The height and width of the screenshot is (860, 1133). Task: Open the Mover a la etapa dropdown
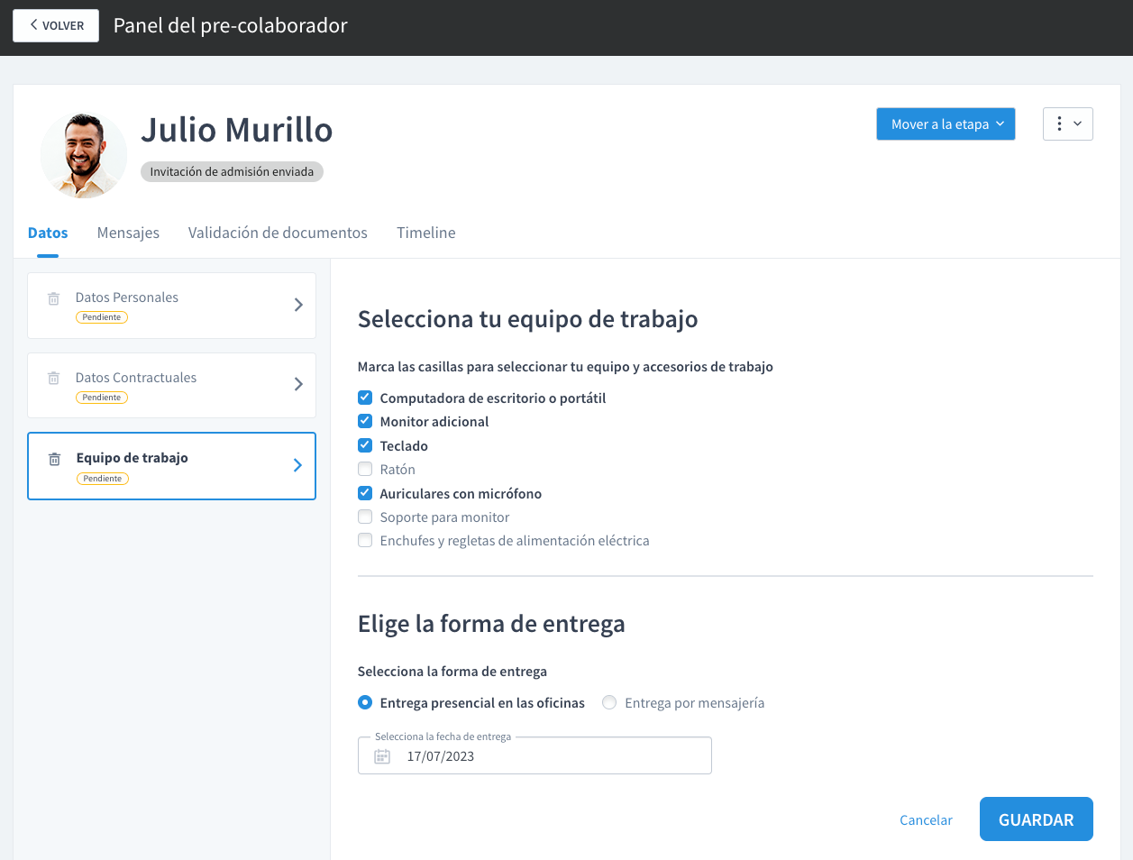click(x=946, y=124)
